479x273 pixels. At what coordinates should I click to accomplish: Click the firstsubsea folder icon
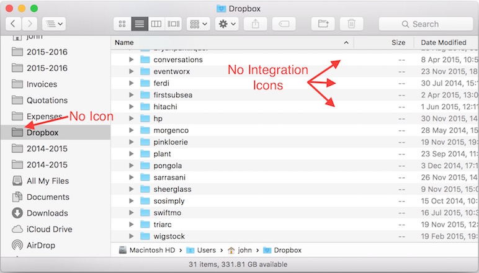point(145,95)
